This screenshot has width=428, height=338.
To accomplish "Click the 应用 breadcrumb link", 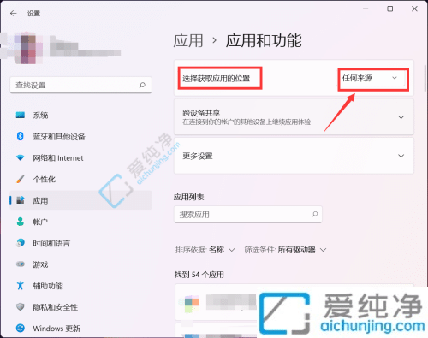I will pos(188,40).
